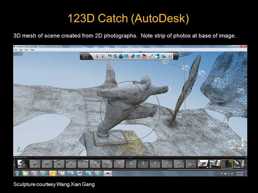This screenshot has height=193, width=258.
Task: Click the camera icon at the toolbar's left end
Action: point(85,57)
